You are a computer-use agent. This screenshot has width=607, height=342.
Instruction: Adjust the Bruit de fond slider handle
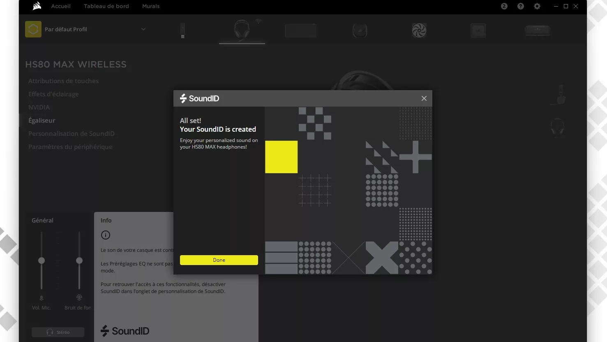[x=79, y=261]
